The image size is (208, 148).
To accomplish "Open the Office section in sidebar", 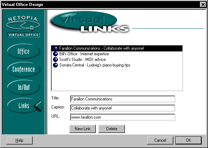I will point(24,51).
